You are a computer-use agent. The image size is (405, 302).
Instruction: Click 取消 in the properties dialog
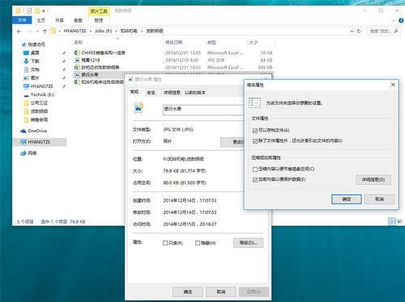[x=221, y=292]
